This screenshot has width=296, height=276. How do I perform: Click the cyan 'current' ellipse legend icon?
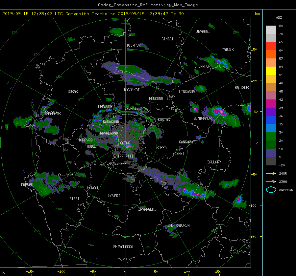click(271, 190)
